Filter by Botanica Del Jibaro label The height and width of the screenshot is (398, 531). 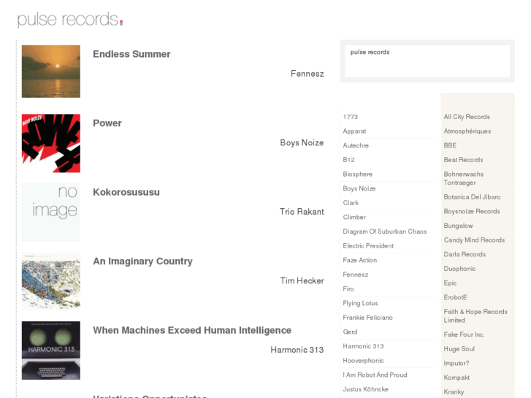click(x=472, y=197)
